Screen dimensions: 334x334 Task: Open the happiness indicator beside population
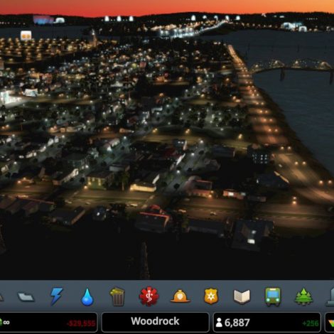click(x=330, y=323)
